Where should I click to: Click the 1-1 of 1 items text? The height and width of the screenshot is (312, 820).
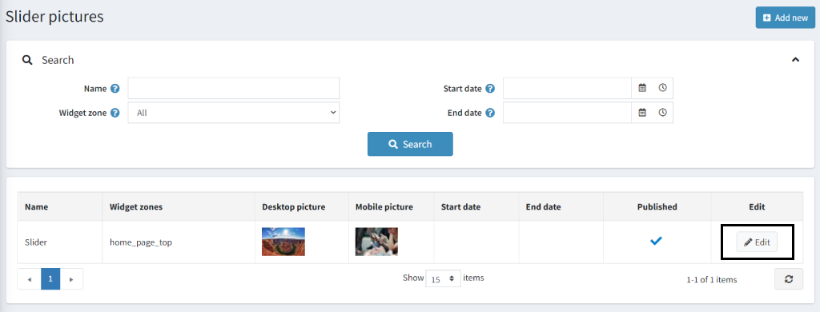click(712, 279)
